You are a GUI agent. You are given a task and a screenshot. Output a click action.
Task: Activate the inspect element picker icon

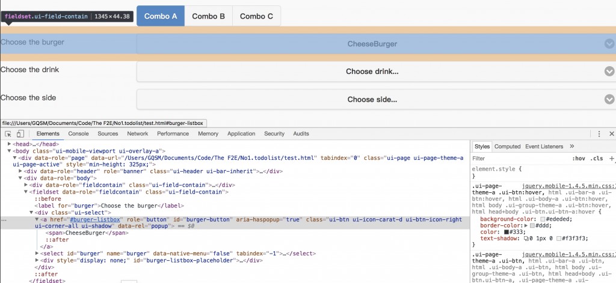pyautogui.click(x=8, y=134)
